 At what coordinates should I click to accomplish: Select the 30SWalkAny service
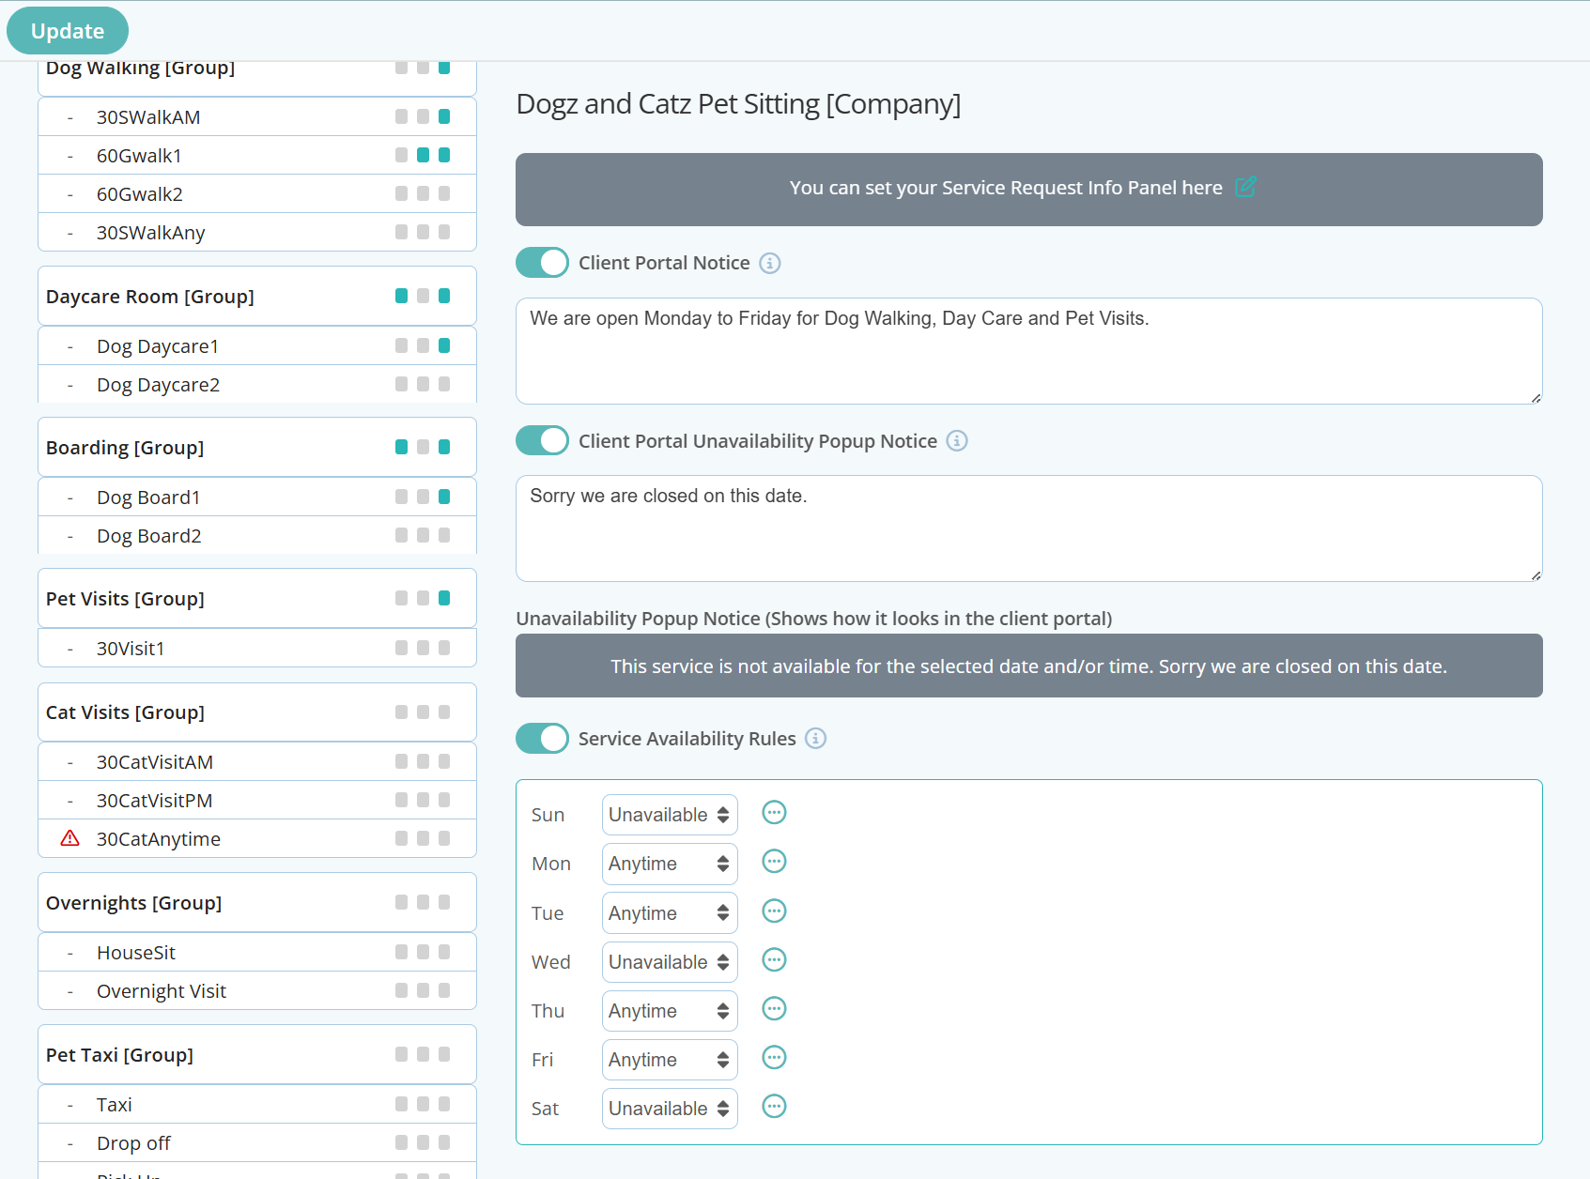[x=256, y=233]
